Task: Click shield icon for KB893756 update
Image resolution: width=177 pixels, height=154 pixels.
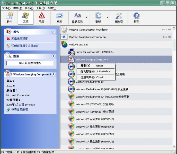Action: pyautogui.click(x=71, y=126)
